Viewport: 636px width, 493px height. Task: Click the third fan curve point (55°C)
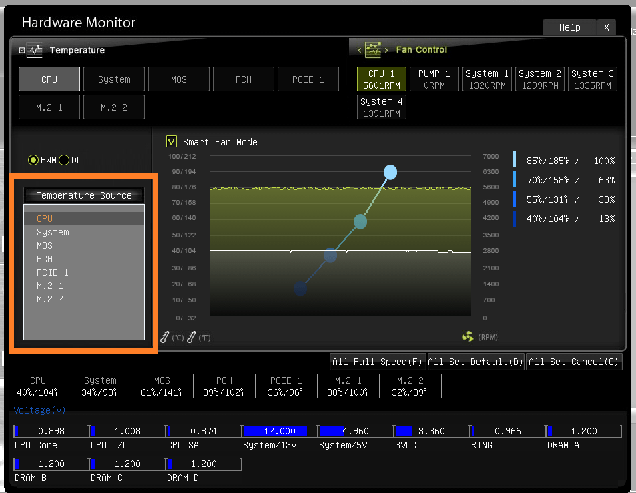click(330, 255)
